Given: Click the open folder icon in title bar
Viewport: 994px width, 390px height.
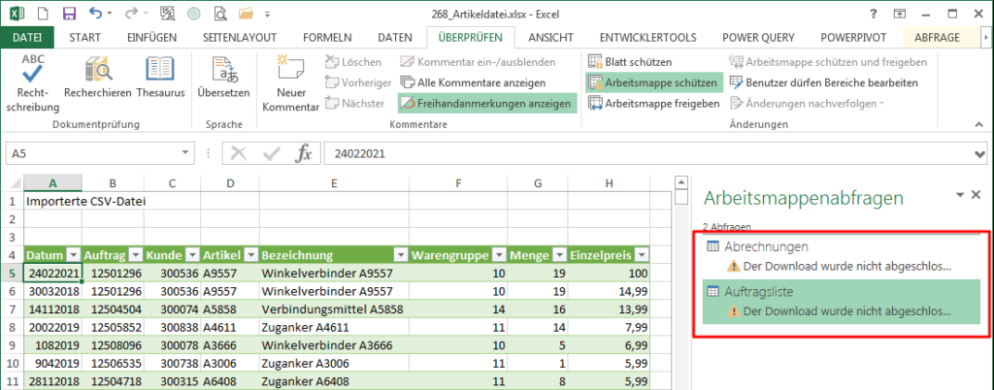Looking at the screenshot, I should 246,14.
